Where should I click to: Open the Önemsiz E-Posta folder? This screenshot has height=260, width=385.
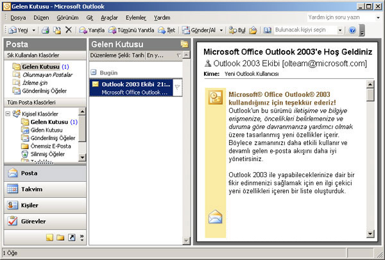click(46, 146)
